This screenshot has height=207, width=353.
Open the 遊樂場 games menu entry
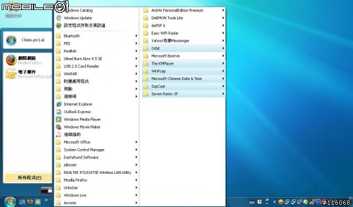[x=97, y=97]
